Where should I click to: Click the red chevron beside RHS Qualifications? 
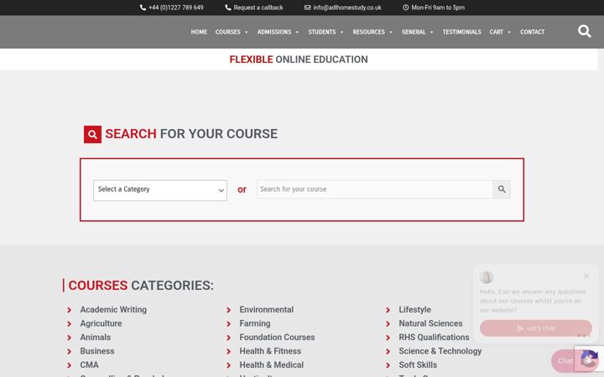point(388,338)
